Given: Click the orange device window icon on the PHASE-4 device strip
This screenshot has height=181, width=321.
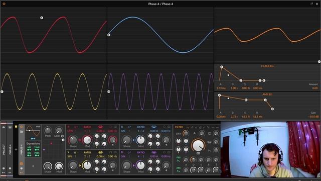Looking at the screenshot, I should [22, 163].
